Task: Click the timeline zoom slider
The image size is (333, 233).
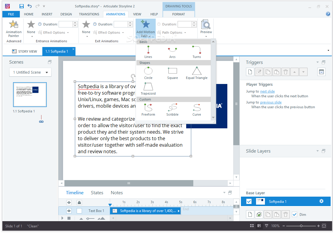Action: click(90, 219)
